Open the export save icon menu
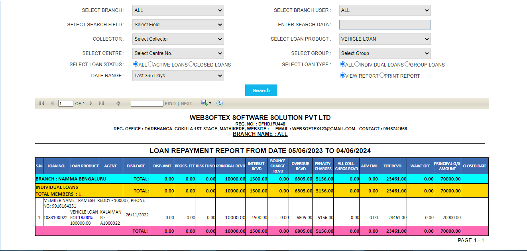 [206, 103]
